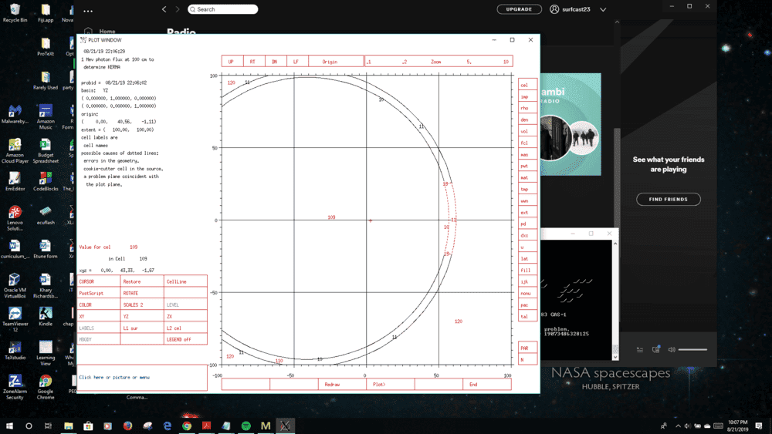Open the Oracle VM VirtualBox desktop icon
This screenshot has width=772, height=434.
(14, 284)
